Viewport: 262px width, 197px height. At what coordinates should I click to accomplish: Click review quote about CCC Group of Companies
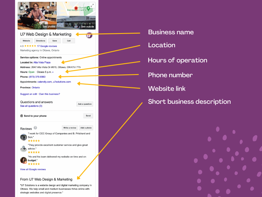click(x=59, y=135)
